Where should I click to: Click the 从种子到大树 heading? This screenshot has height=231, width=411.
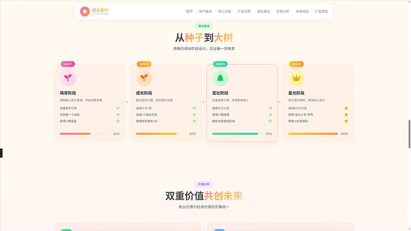click(204, 38)
